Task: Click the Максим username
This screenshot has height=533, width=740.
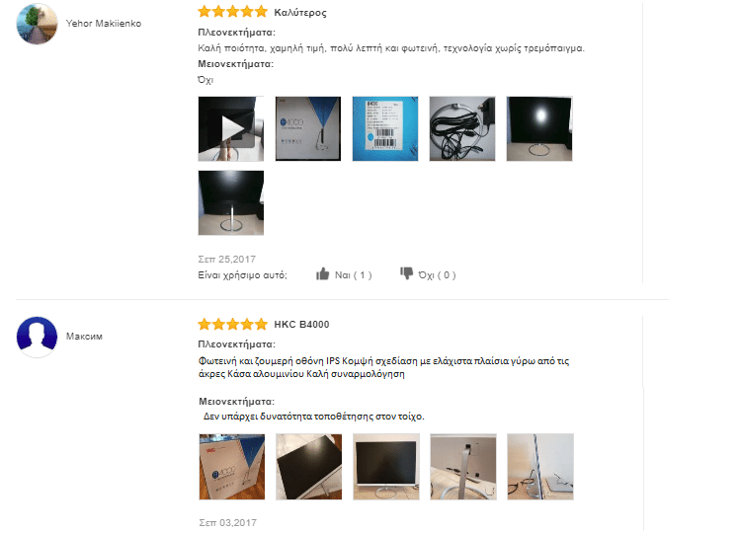Action: 84,337
